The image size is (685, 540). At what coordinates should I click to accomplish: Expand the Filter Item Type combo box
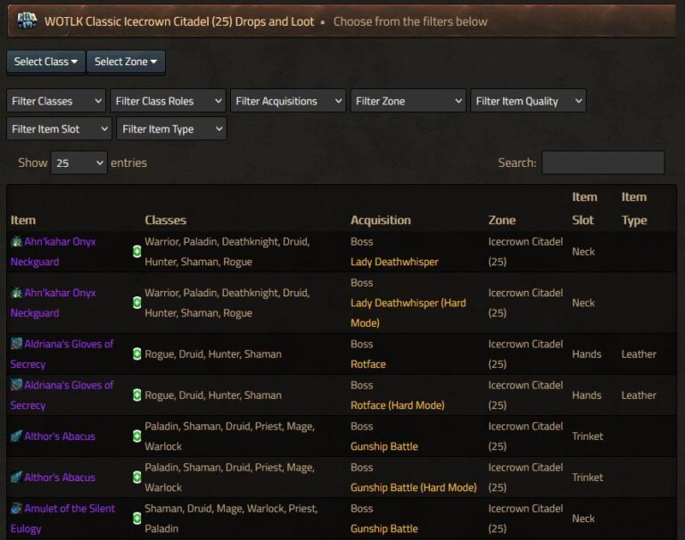pos(171,129)
